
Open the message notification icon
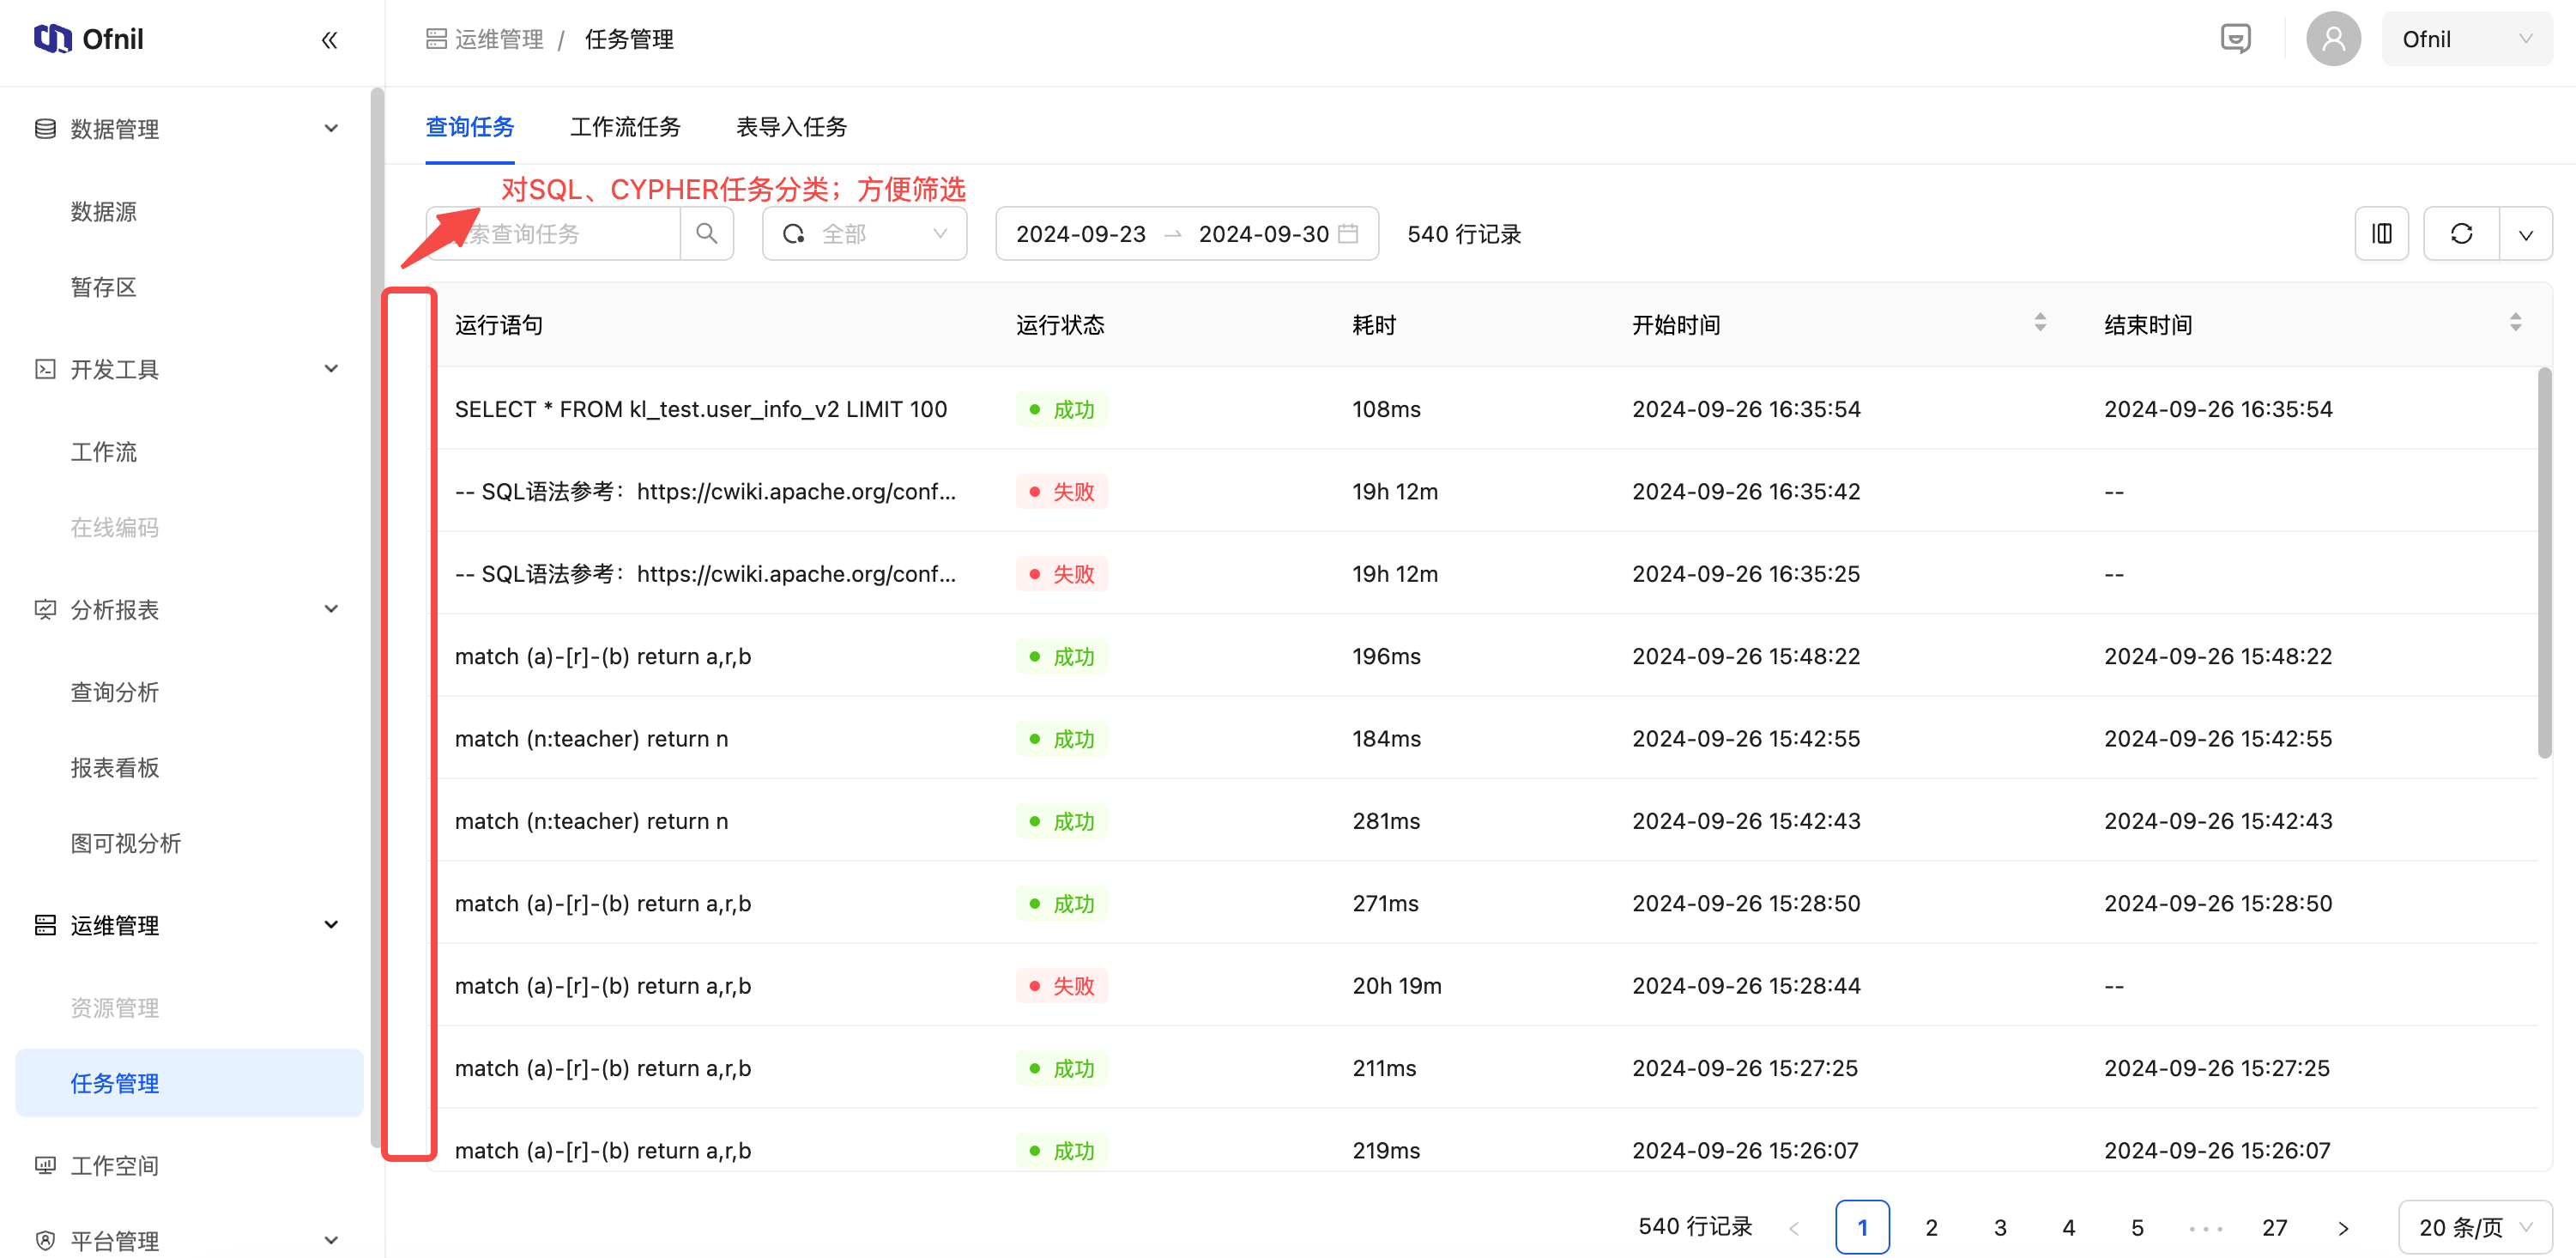point(2235,39)
